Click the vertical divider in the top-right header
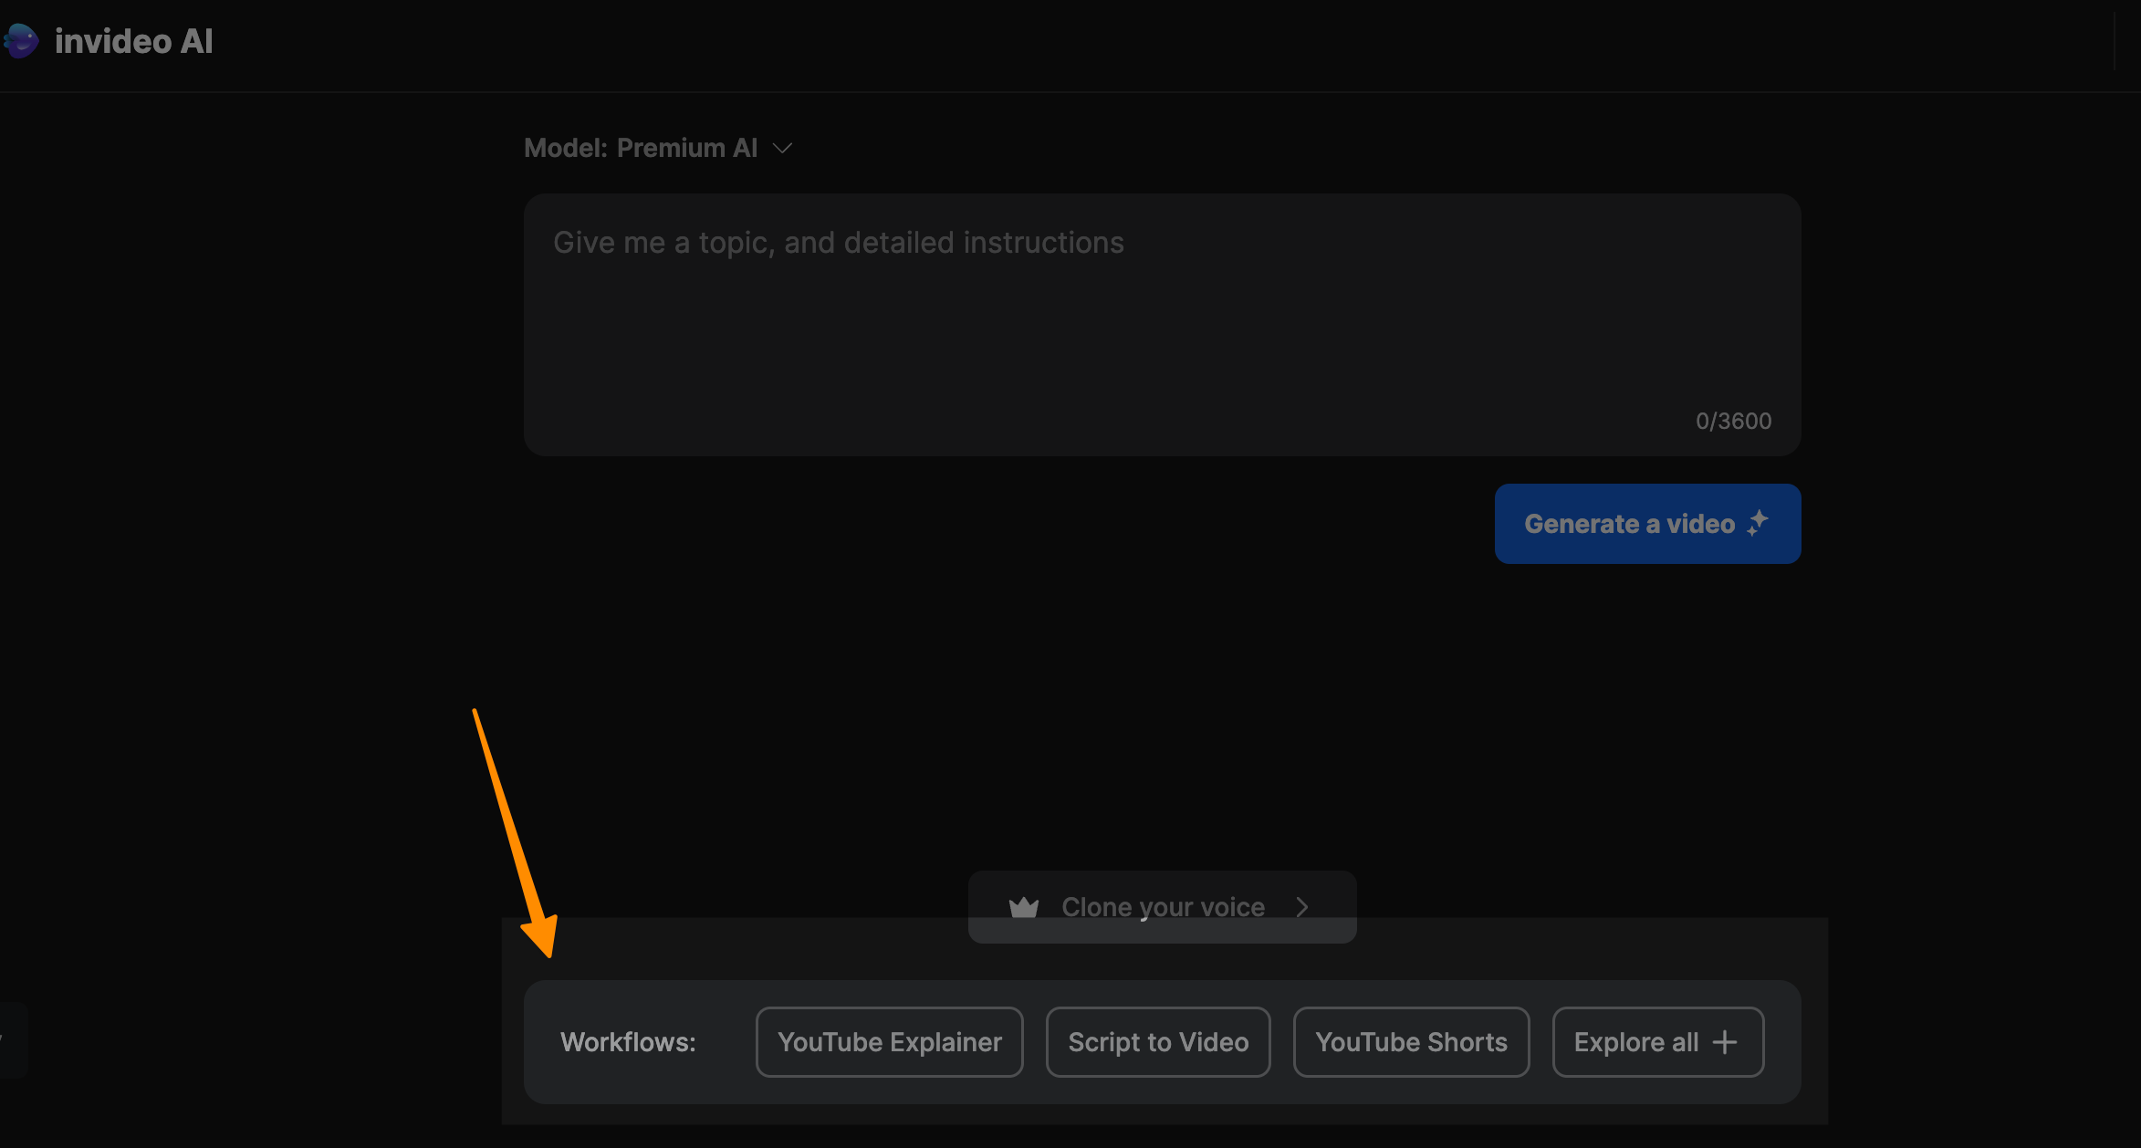Screen dimensions: 2141x1148 2115,41
